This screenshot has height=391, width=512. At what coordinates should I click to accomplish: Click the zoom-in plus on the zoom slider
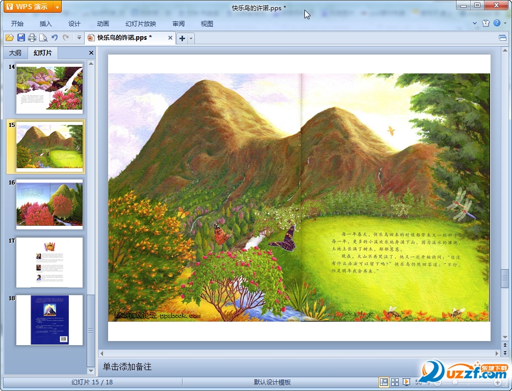498,382
